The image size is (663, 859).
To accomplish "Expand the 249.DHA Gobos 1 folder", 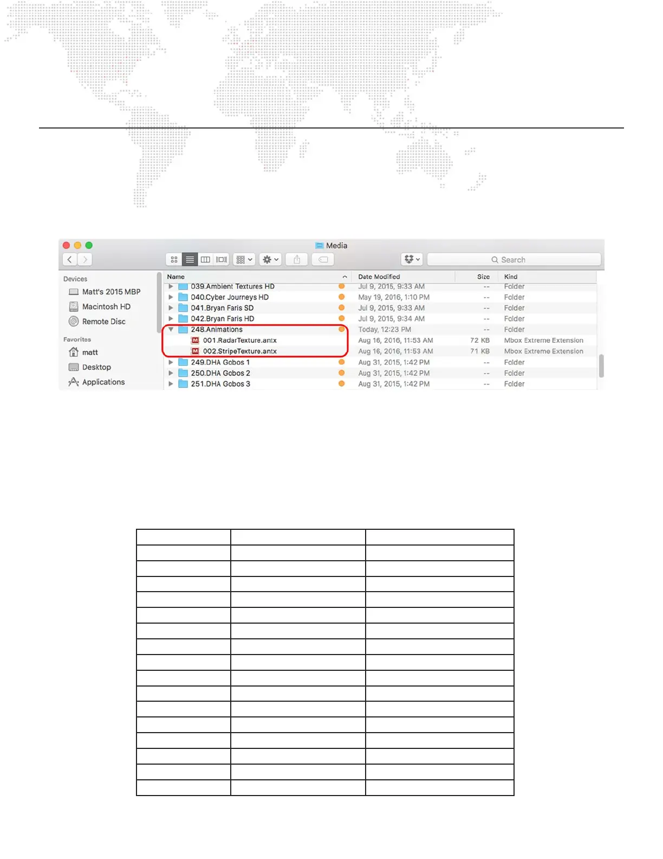I will point(171,362).
